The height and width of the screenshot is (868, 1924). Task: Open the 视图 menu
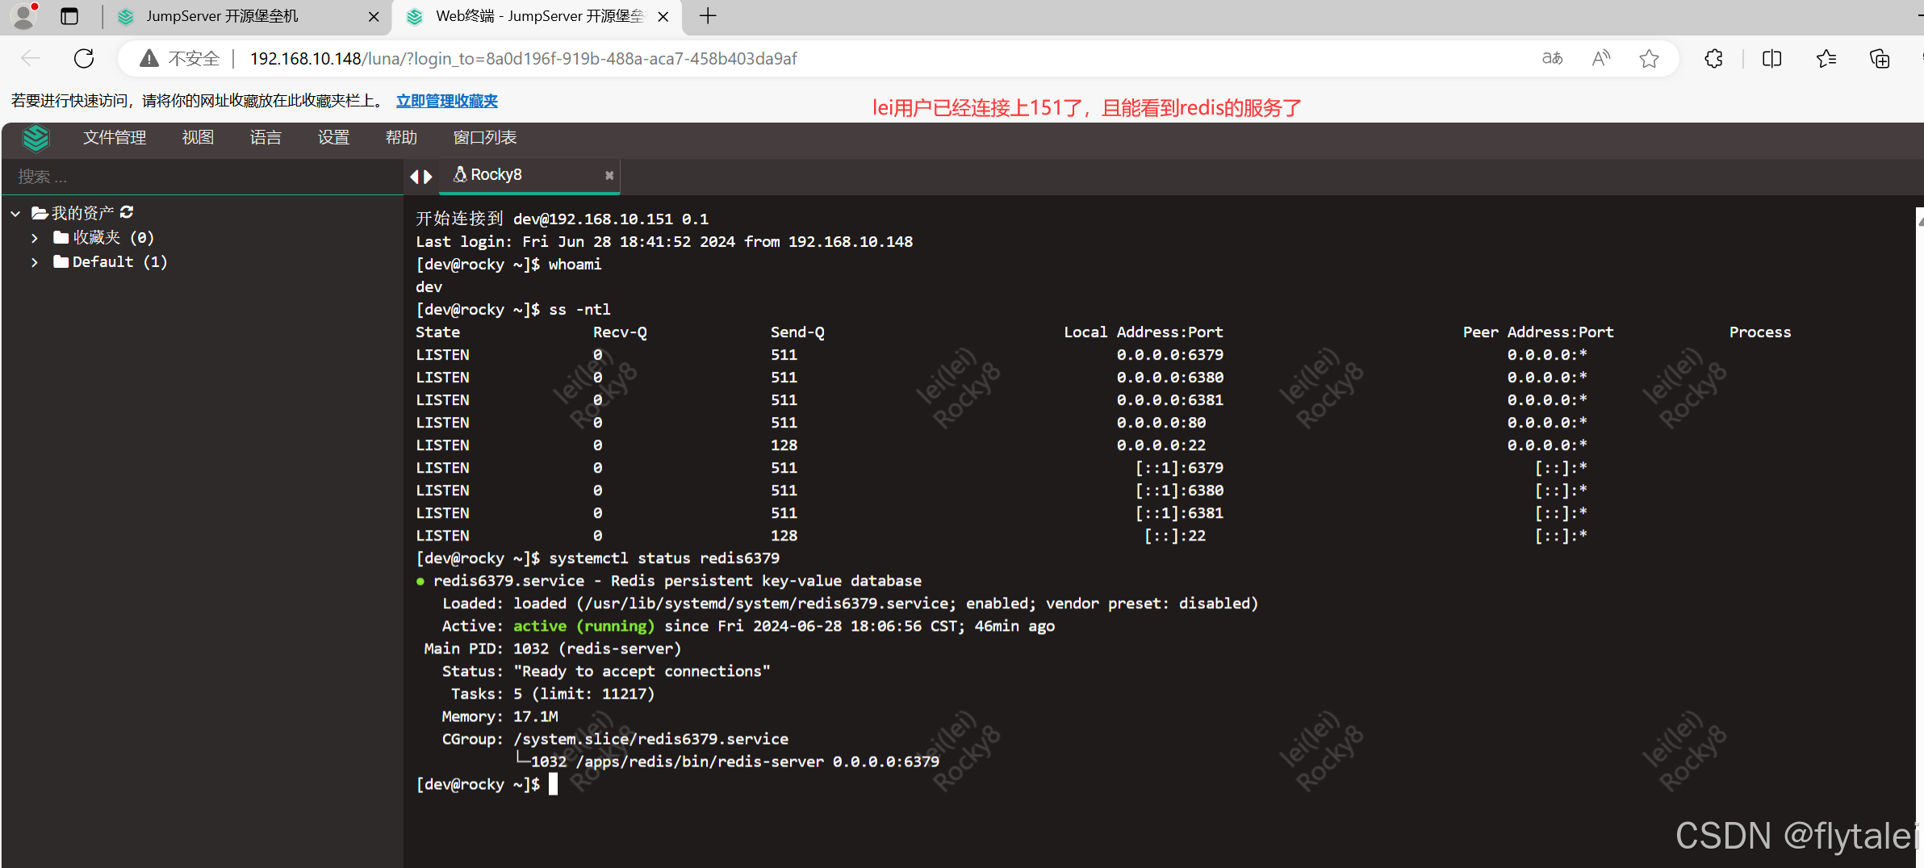198,138
